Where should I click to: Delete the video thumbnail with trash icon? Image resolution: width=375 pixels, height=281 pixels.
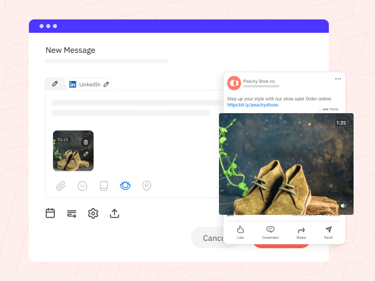(86, 142)
